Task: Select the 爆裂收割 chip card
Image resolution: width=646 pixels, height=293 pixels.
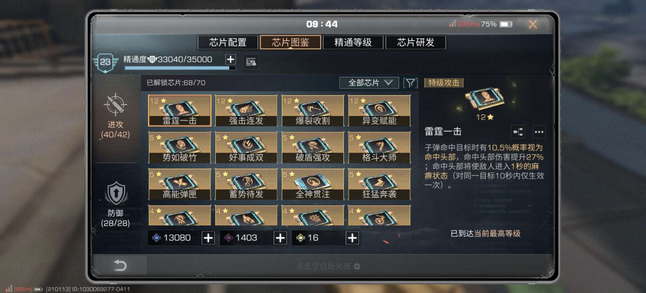Action: pyautogui.click(x=313, y=111)
